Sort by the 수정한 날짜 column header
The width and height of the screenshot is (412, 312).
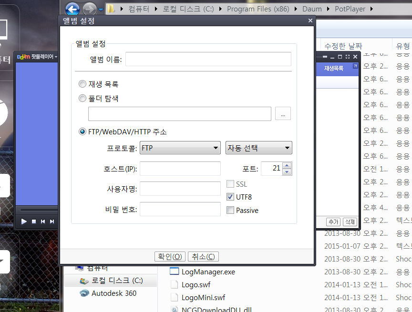click(343, 46)
